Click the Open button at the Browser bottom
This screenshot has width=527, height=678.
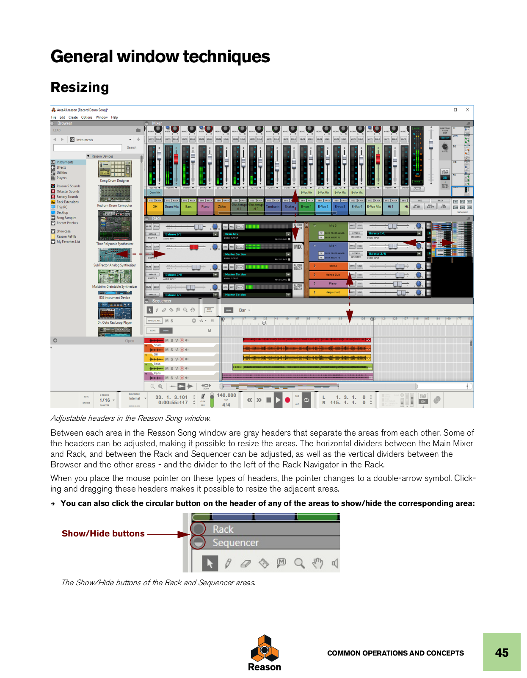click(x=130, y=341)
